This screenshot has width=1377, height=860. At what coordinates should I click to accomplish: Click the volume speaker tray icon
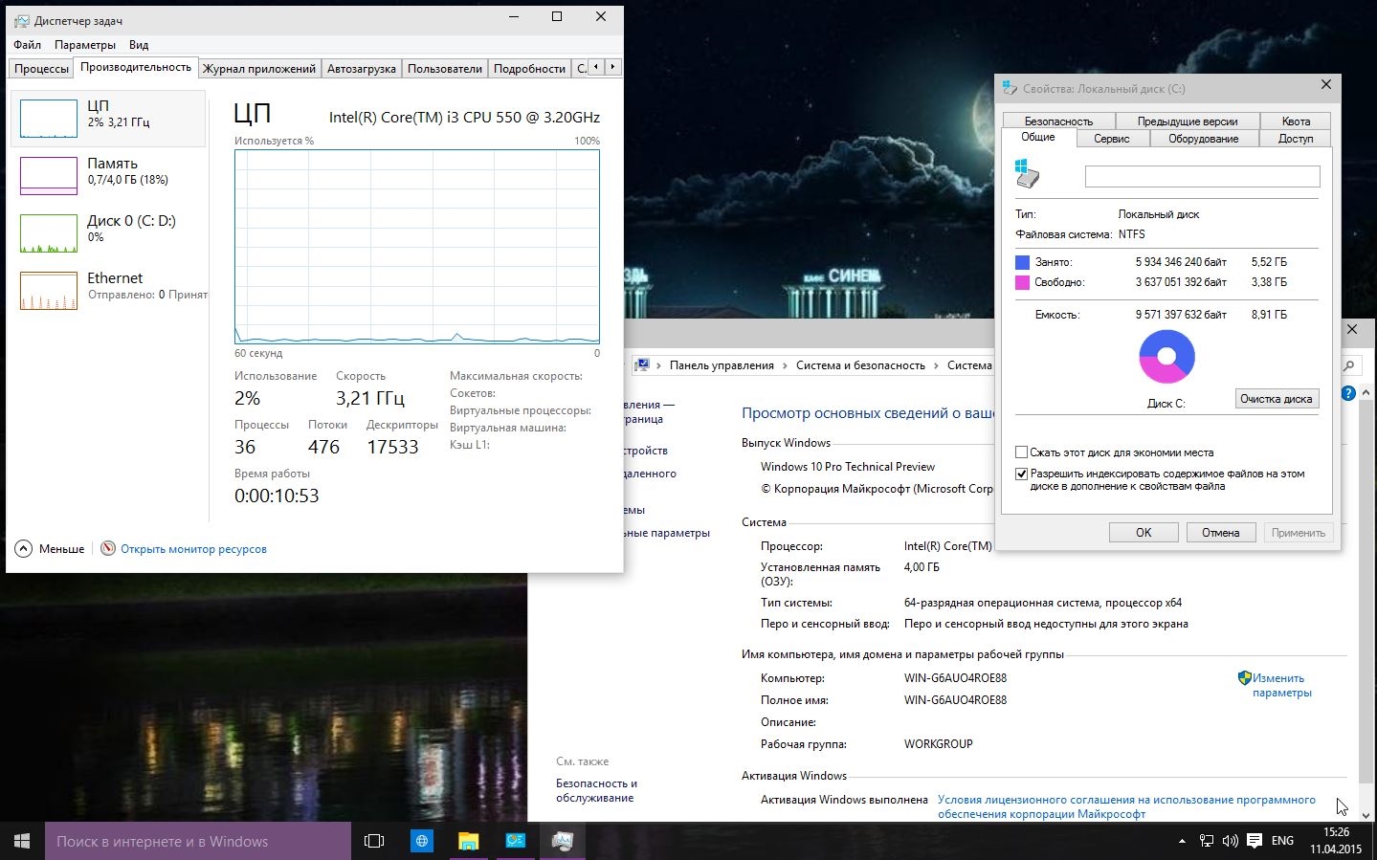pos(1230,842)
